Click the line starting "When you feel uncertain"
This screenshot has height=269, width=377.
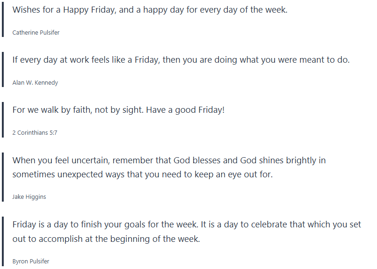tap(169, 160)
